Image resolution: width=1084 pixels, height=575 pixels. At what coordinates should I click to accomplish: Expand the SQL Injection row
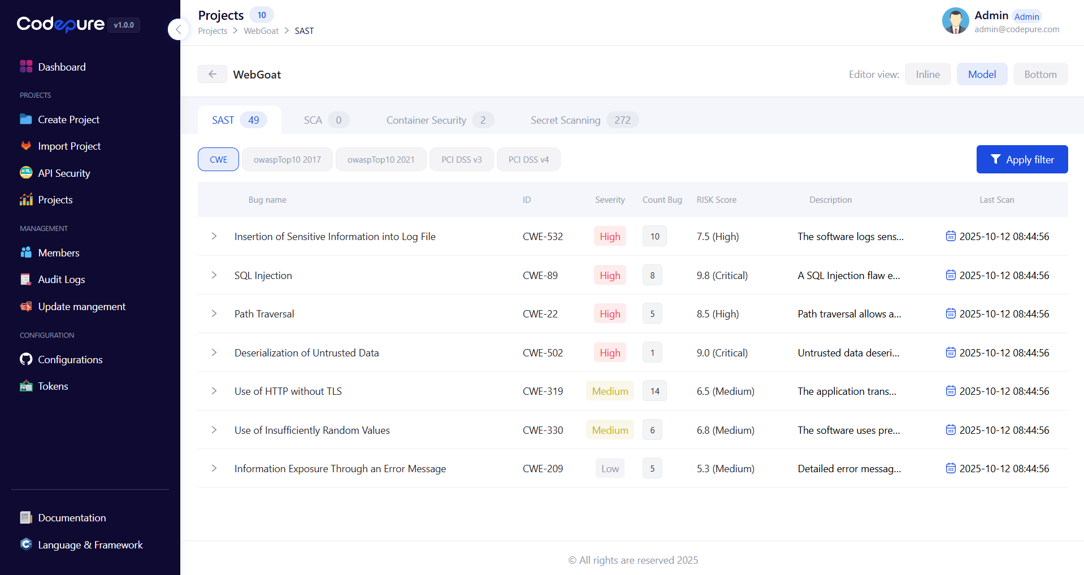click(x=214, y=275)
